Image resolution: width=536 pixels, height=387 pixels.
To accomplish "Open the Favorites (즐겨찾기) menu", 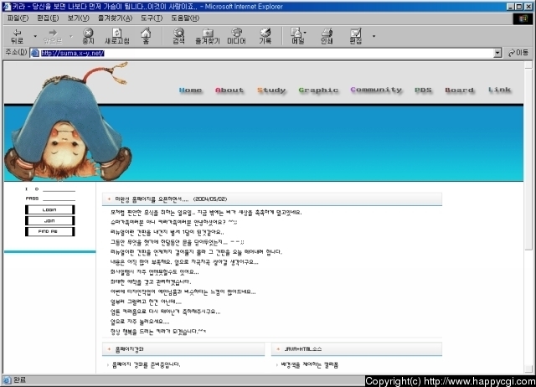I will pos(115,18).
